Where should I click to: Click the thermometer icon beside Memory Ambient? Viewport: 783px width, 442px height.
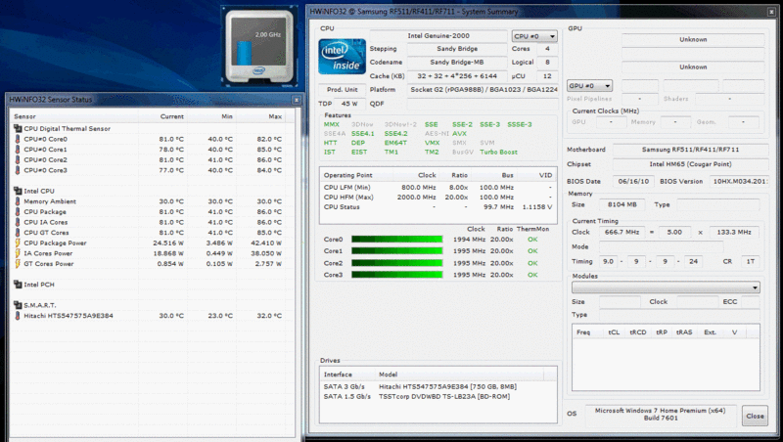pyautogui.click(x=18, y=201)
